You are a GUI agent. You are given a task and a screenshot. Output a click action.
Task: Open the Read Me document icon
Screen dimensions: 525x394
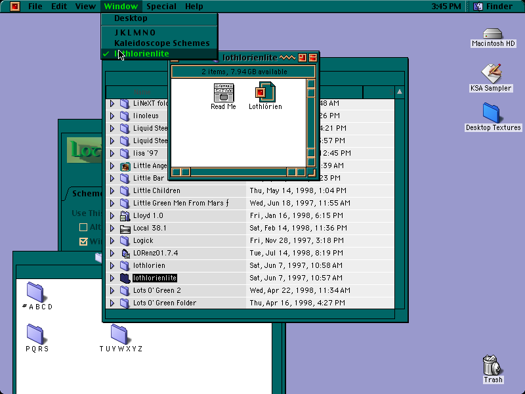pyautogui.click(x=224, y=93)
